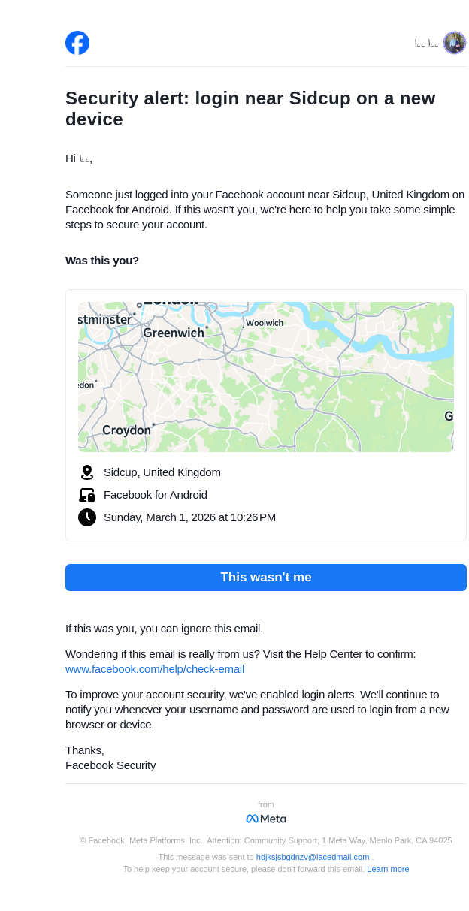
Task: Click the device lock icon
Action: (x=87, y=495)
